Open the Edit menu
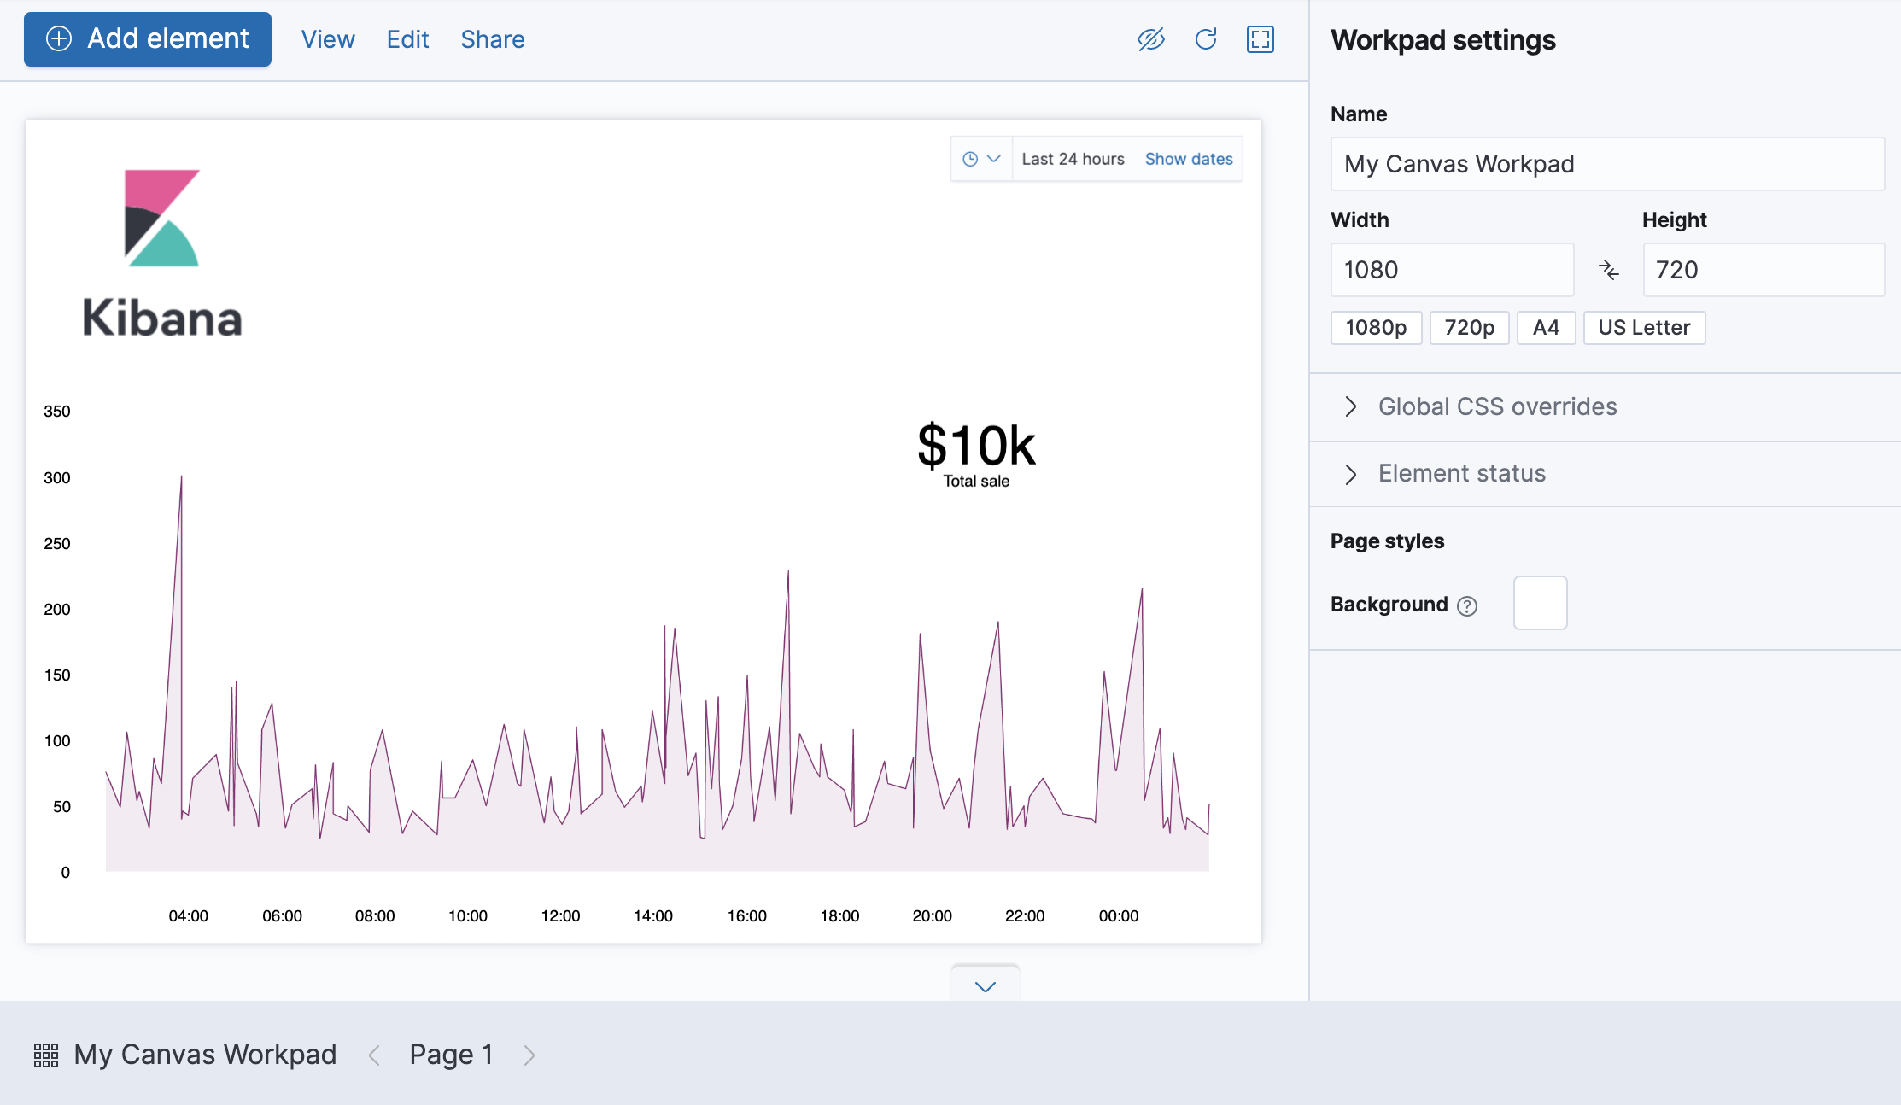This screenshot has height=1105, width=1901. [407, 39]
